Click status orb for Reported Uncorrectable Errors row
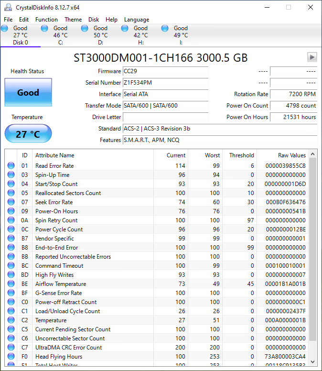 pos(11,256)
